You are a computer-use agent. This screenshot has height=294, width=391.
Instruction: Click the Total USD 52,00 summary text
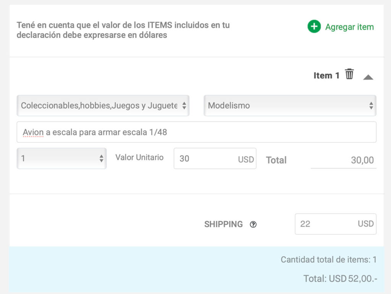coord(340,279)
